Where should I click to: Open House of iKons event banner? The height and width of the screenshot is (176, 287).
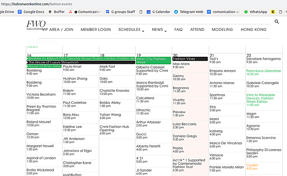44,66
